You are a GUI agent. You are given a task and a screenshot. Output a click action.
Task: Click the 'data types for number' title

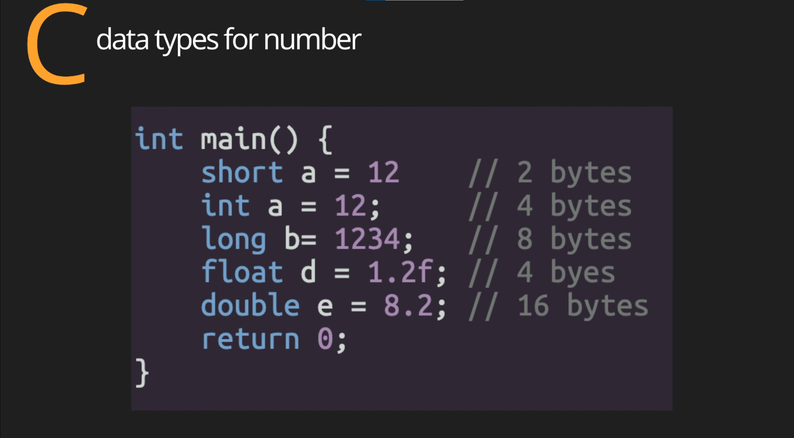tap(228, 40)
